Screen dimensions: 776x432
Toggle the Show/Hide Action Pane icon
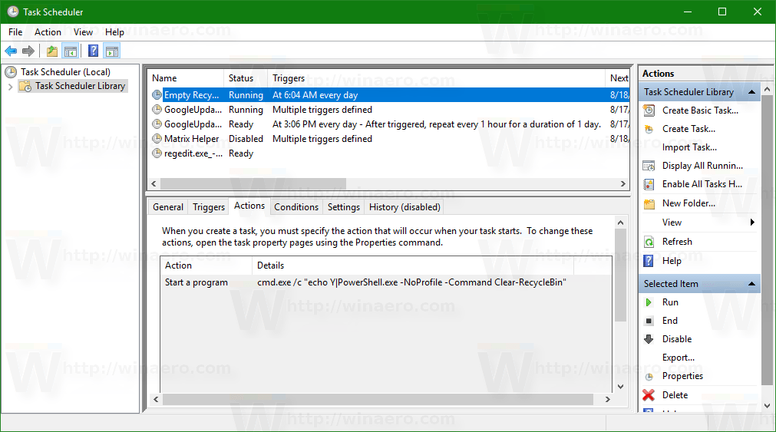tap(112, 51)
